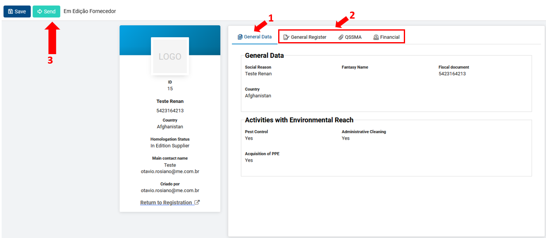
Task: Click the General Data document icon
Action: (x=240, y=37)
